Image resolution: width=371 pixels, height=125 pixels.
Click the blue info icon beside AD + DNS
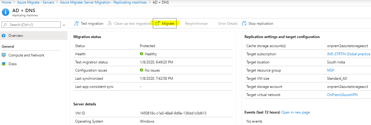5,12
